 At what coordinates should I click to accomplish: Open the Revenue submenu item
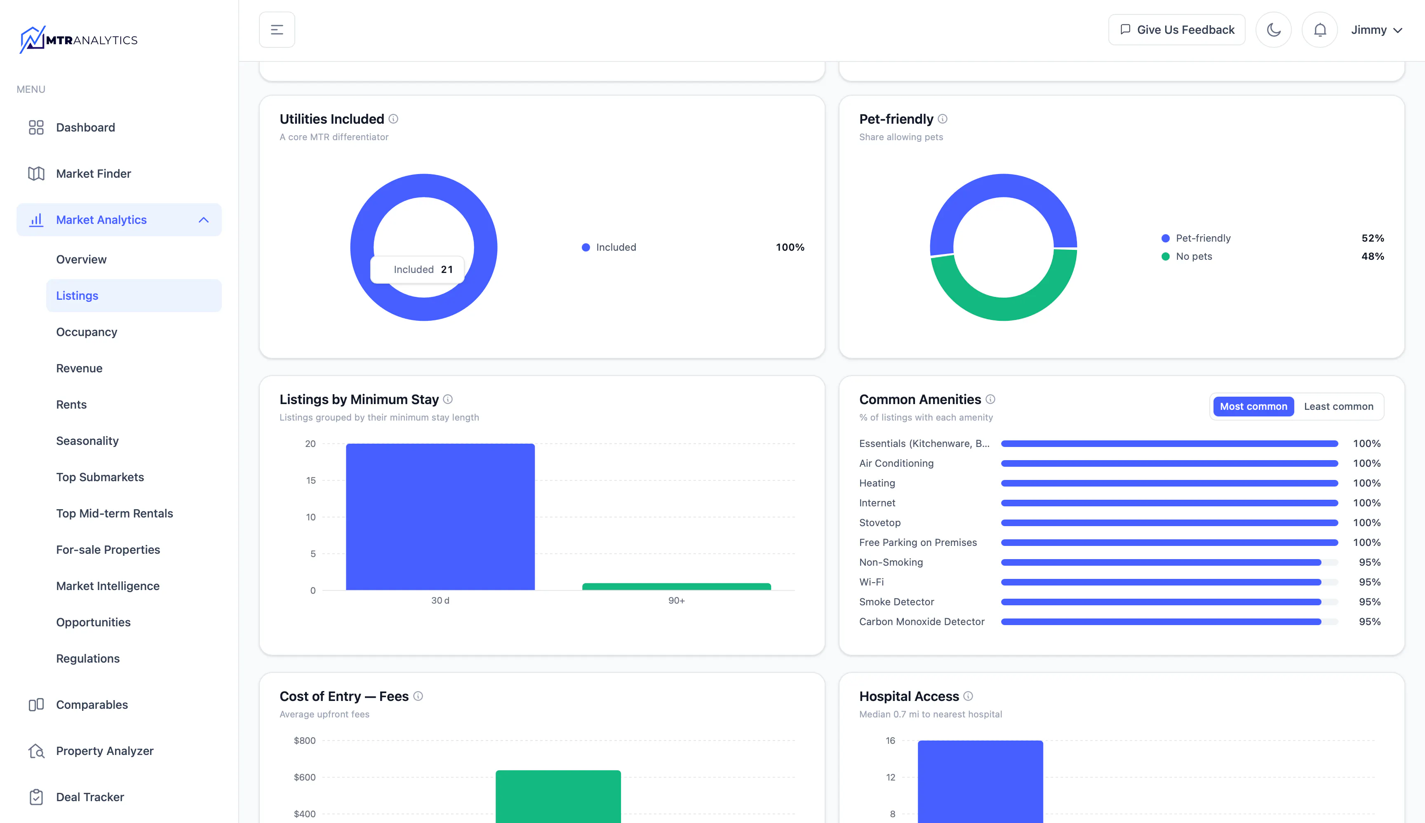pos(79,368)
